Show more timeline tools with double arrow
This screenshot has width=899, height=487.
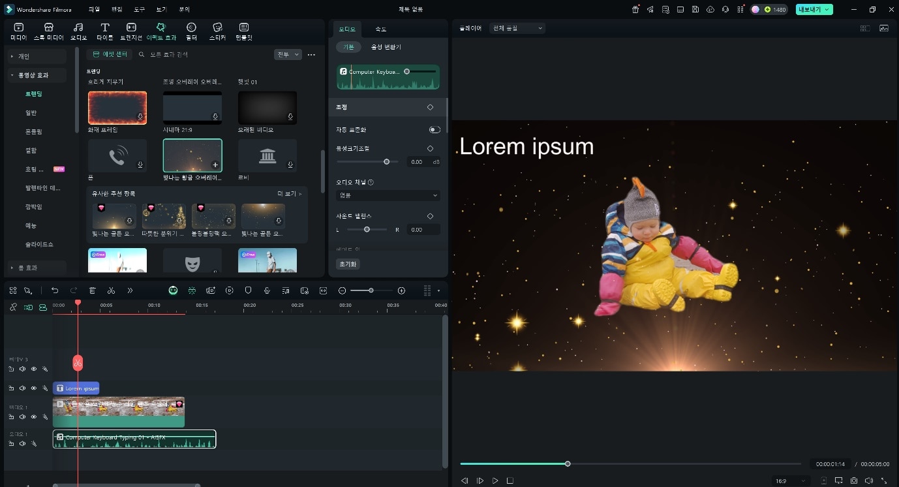point(130,291)
